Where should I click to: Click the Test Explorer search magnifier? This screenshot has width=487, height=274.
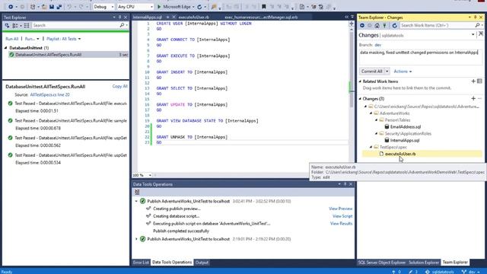pos(122,25)
